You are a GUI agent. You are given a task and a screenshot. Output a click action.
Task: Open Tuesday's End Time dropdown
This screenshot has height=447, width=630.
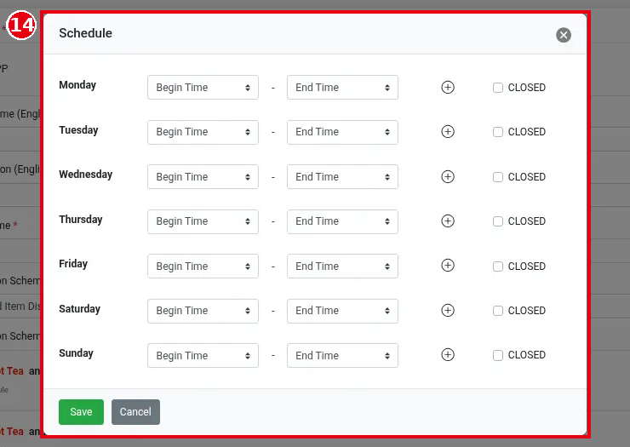pyautogui.click(x=342, y=132)
